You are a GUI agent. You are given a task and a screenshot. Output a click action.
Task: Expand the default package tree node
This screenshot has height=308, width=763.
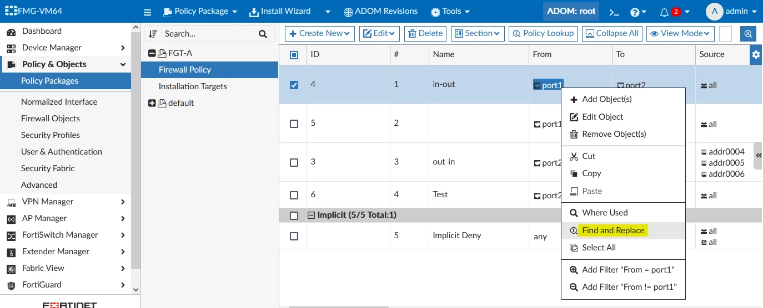152,104
